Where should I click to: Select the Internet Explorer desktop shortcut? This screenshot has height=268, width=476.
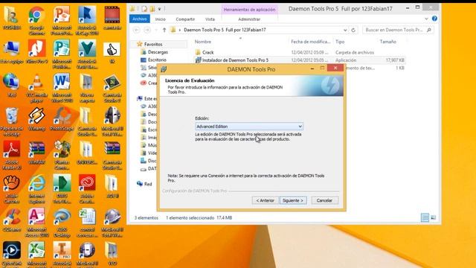pyautogui.click(x=36, y=188)
